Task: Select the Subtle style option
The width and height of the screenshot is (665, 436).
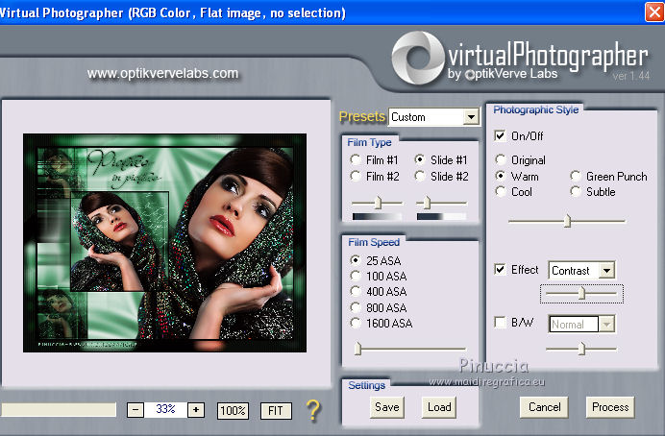Action: coord(575,191)
